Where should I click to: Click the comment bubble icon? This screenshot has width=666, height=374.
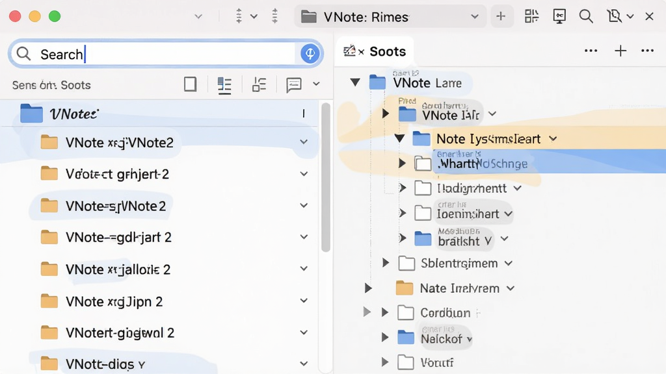[x=293, y=84]
